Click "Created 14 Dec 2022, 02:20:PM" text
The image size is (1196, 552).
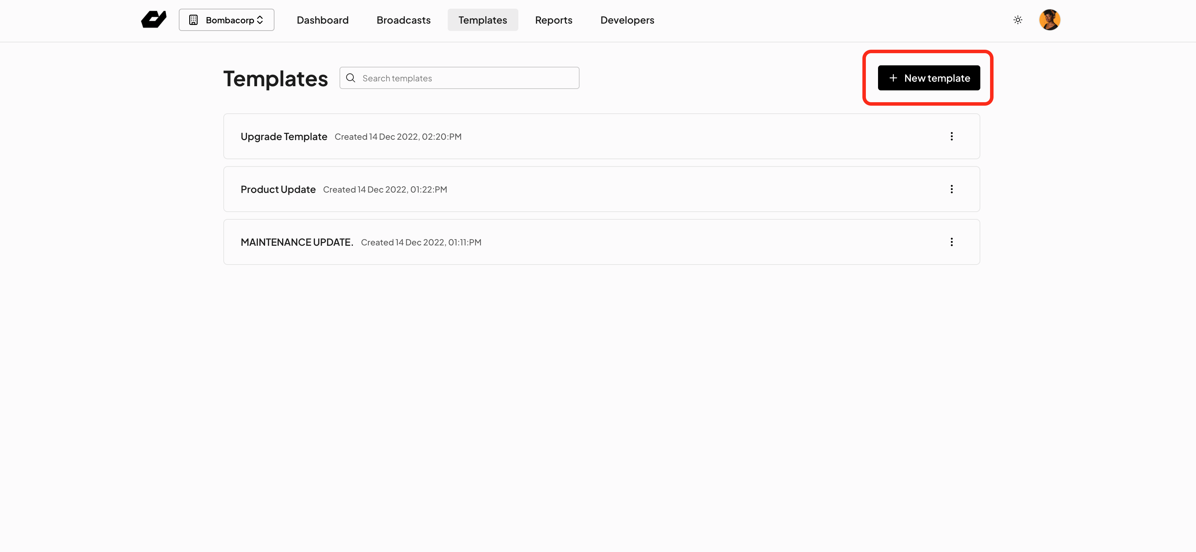click(398, 137)
